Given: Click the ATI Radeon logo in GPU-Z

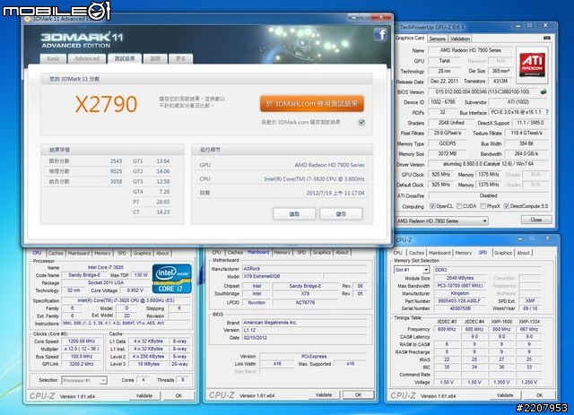Looking at the screenshot, I should click(x=532, y=65).
